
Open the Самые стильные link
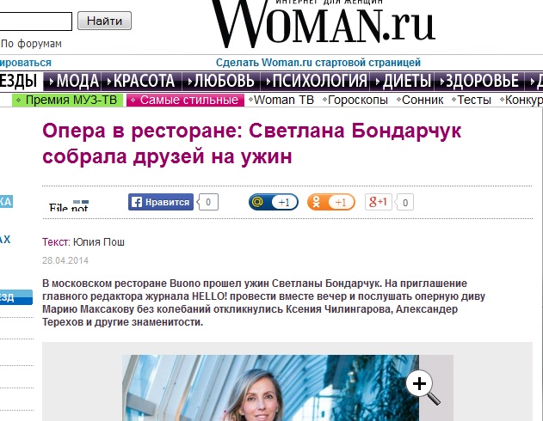tap(185, 100)
